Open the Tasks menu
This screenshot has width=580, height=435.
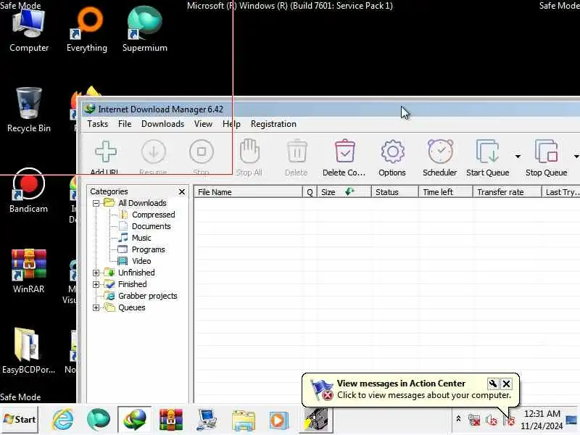(x=98, y=124)
